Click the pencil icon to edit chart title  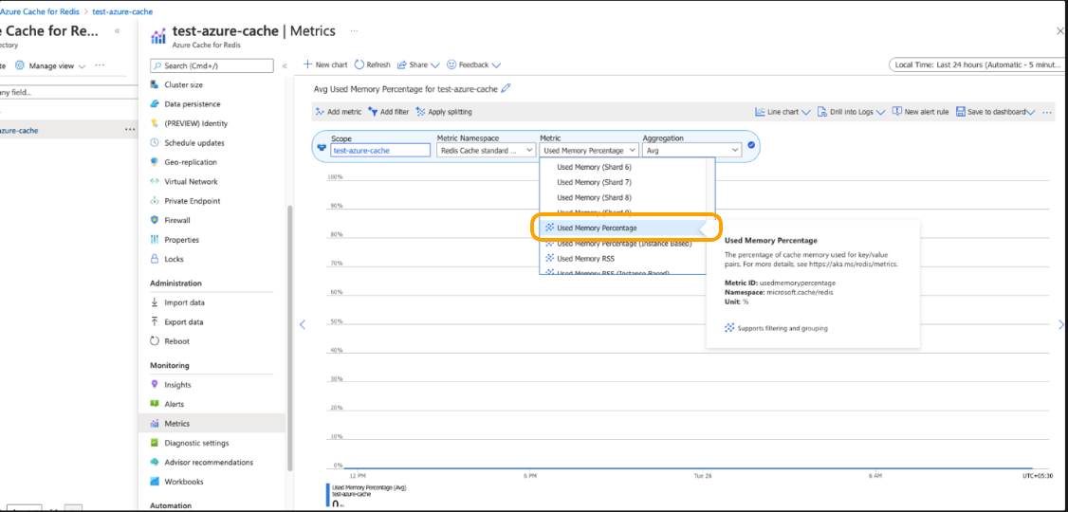(x=506, y=88)
